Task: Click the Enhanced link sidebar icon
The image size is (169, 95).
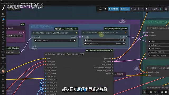Action: coord(3,61)
